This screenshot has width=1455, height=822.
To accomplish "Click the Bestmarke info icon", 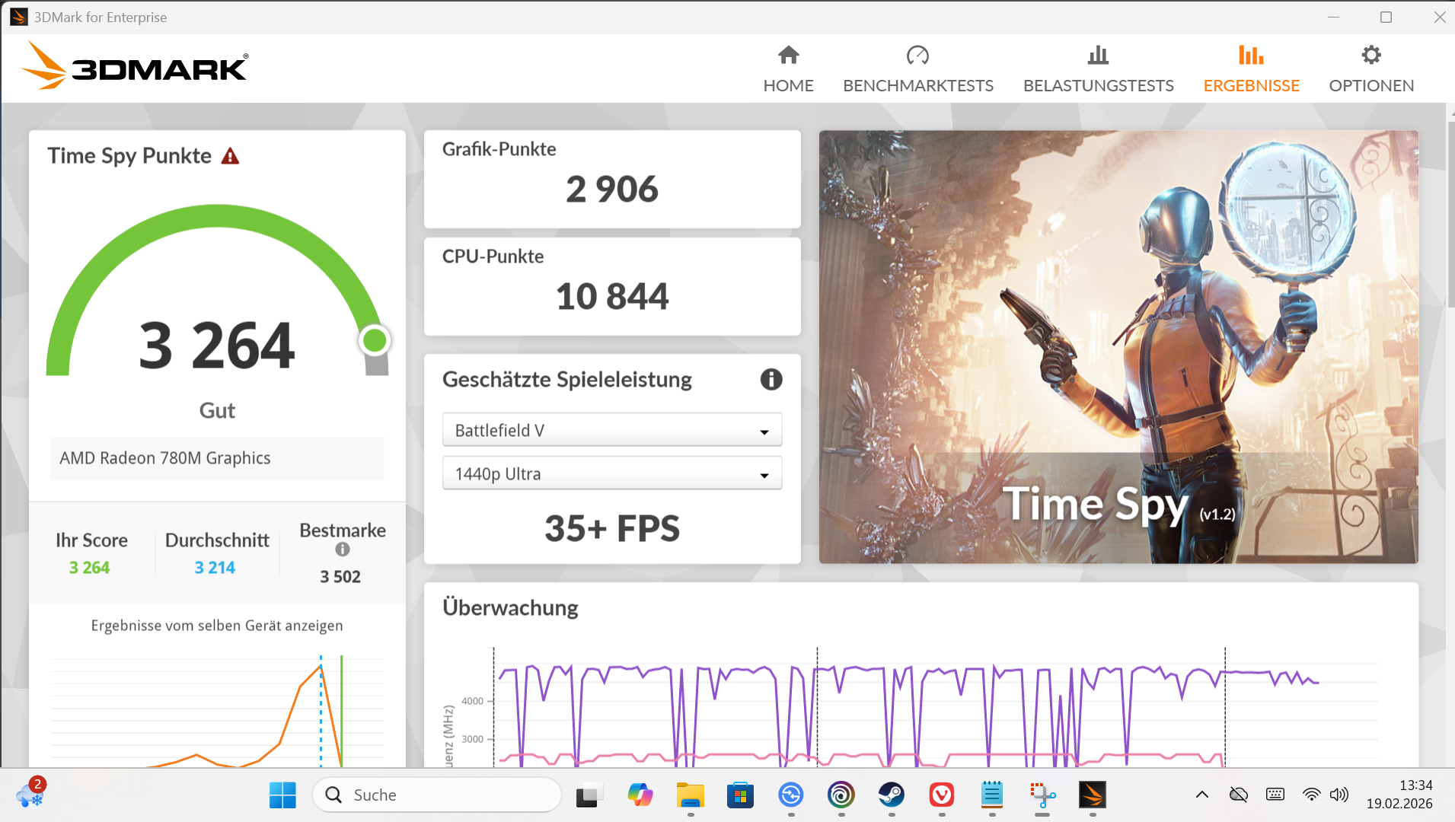I will coord(343,550).
